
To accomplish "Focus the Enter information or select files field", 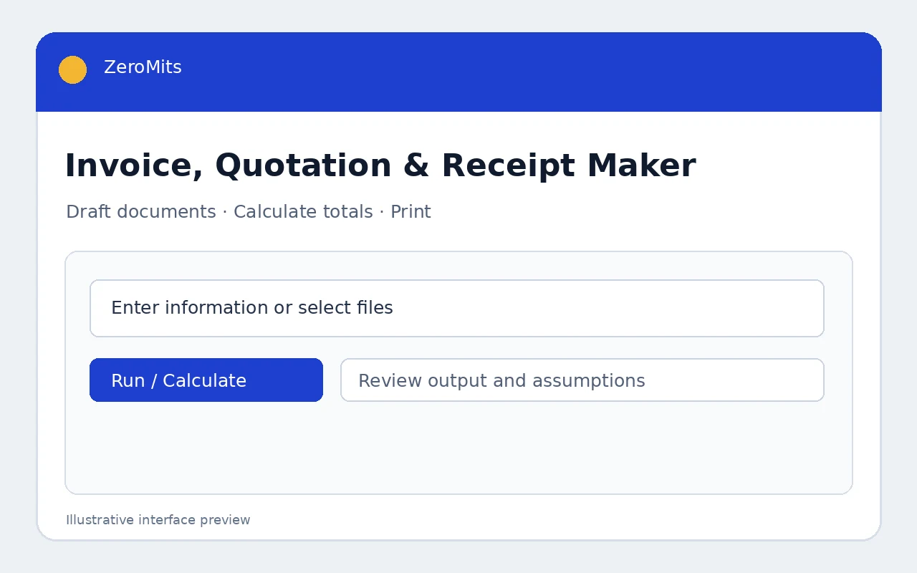I will click(457, 308).
